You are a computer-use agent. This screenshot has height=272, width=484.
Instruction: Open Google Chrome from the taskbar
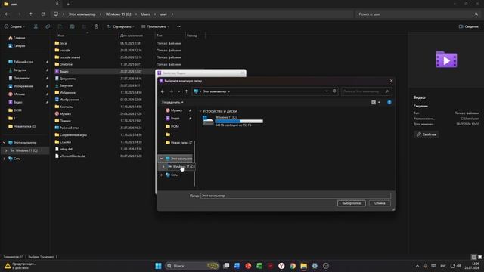point(293,266)
